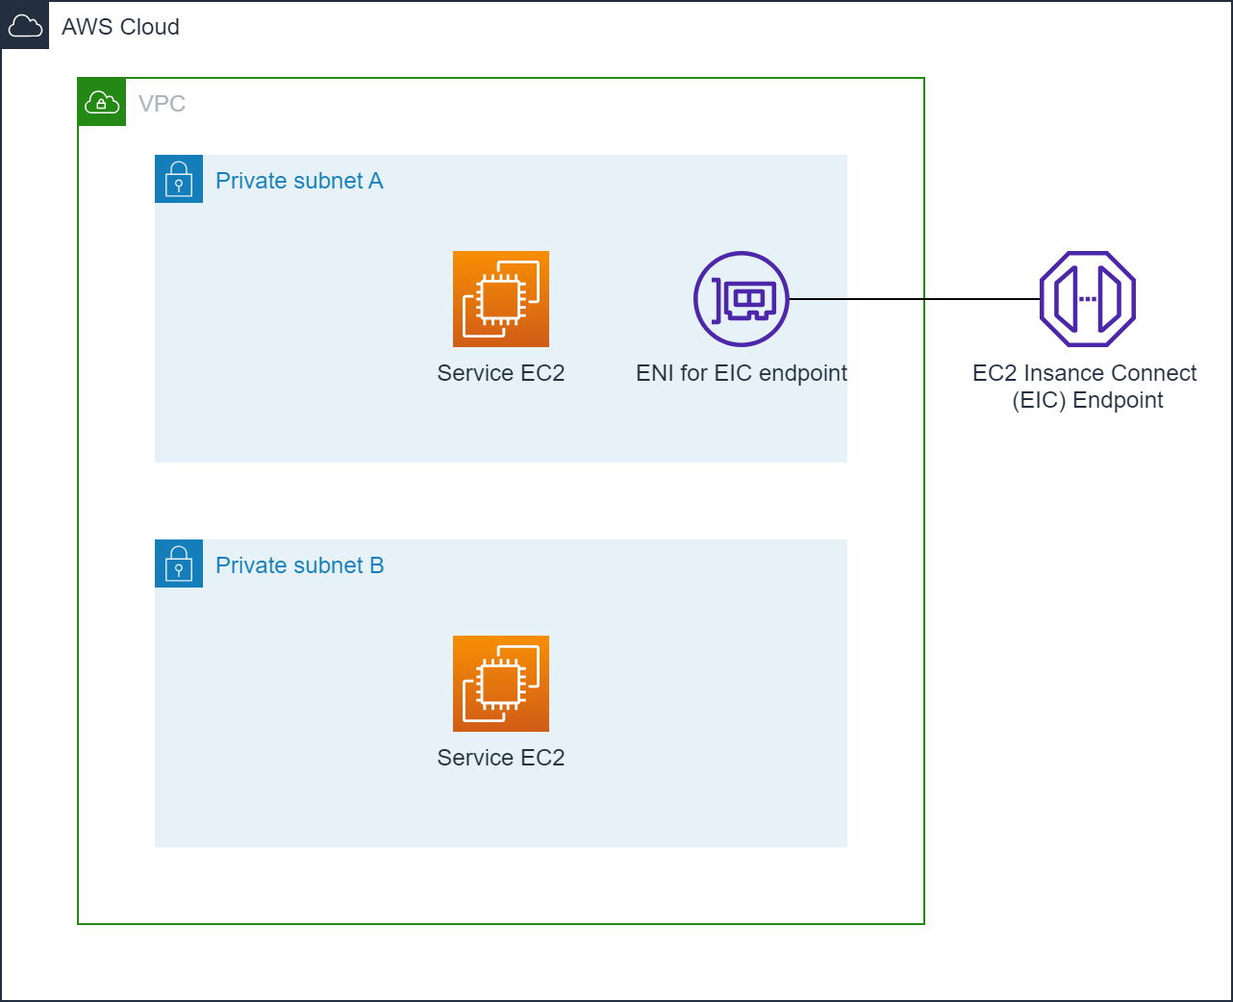Click the "VPC" text label
This screenshot has height=1002, width=1233.
(162, 104)
